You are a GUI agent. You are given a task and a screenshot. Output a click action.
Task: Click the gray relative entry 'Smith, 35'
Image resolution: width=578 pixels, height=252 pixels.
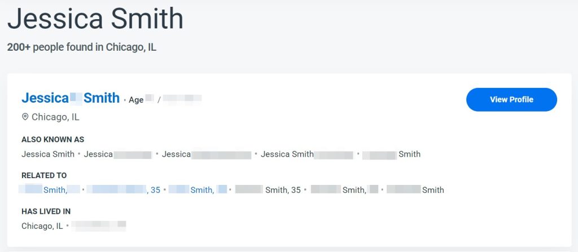tap(268, 190)
